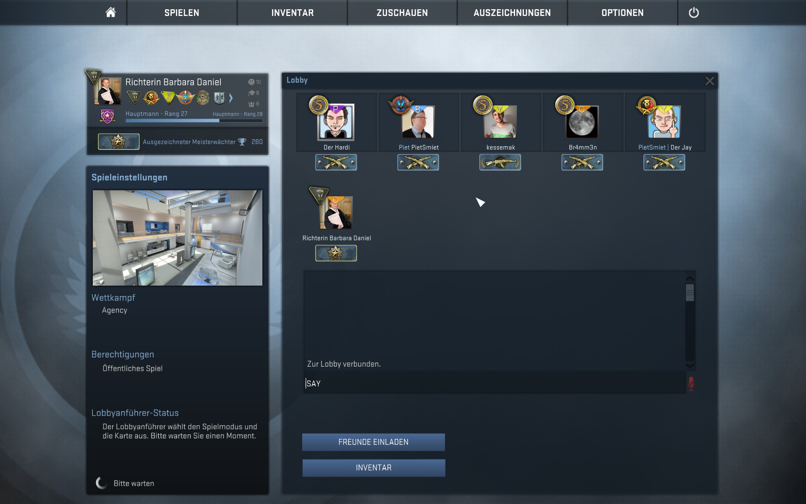Screen dimensions: 806x504
Task: Open the SPIELEN menu
Action: [182, 13]
